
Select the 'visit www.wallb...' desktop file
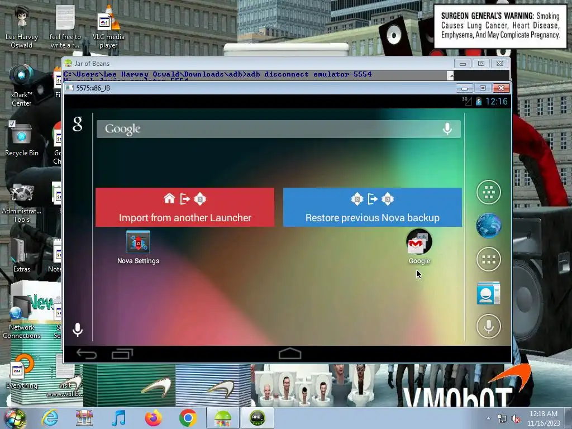65,376
